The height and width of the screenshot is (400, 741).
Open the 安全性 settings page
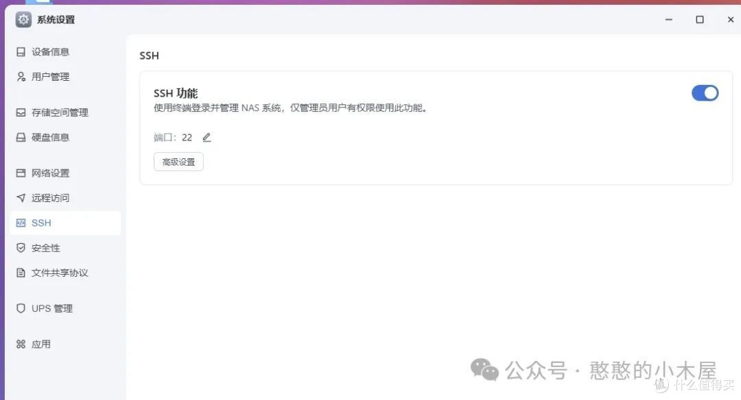pos(65,248)
